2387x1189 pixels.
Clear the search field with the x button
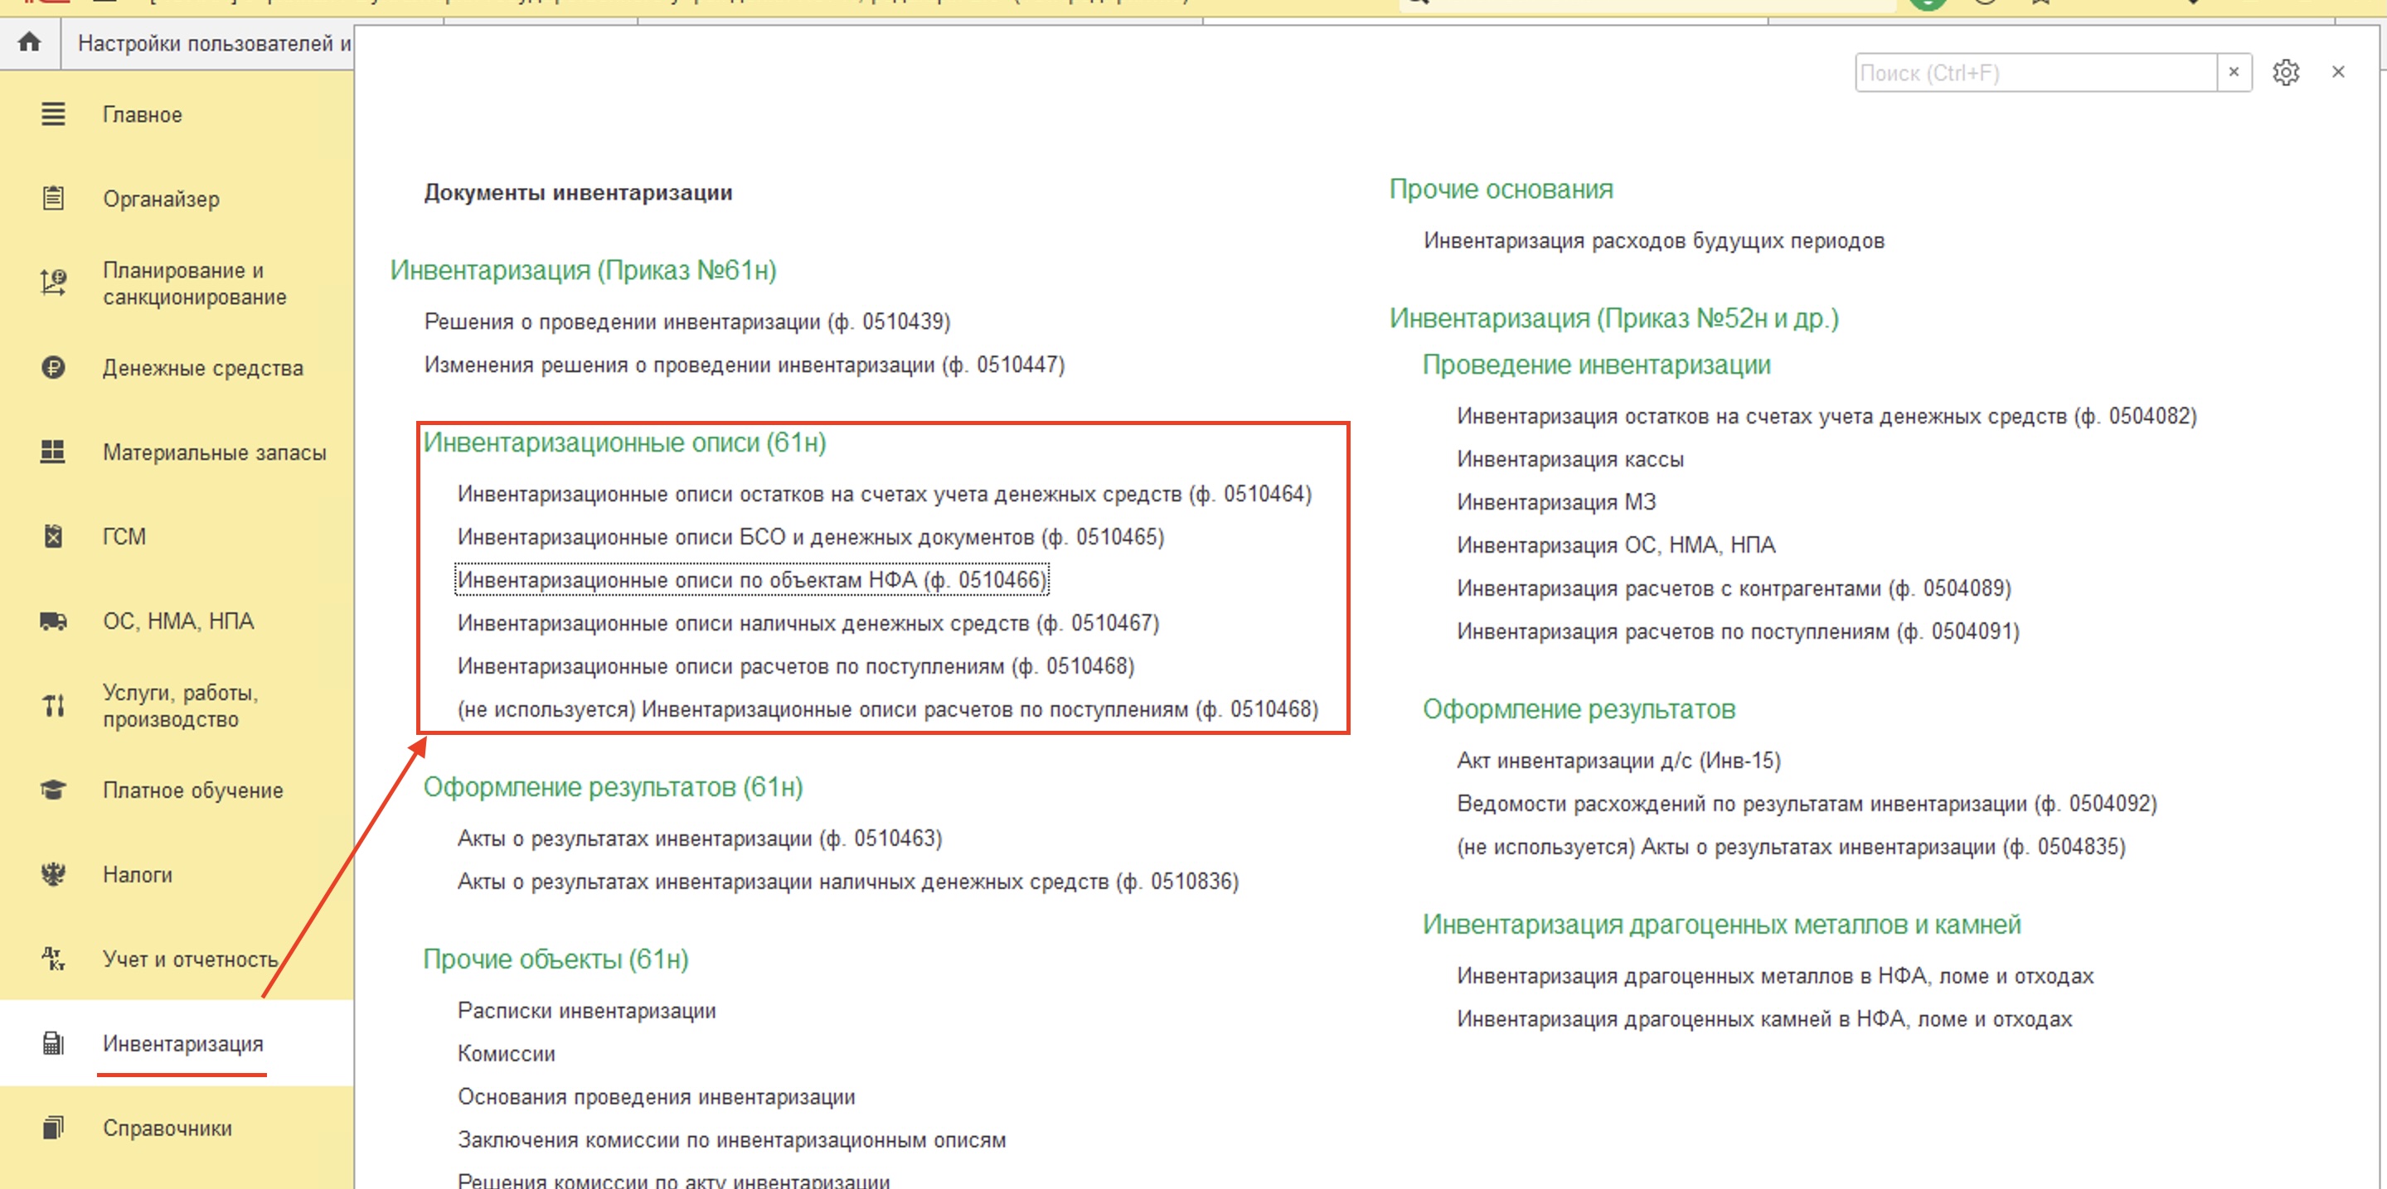pos(2233,72)
